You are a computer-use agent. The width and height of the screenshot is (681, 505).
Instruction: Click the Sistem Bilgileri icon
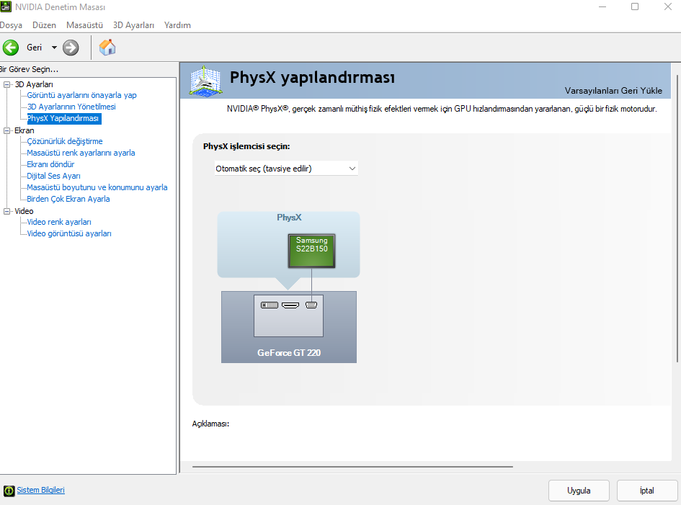tap(9, 491)
